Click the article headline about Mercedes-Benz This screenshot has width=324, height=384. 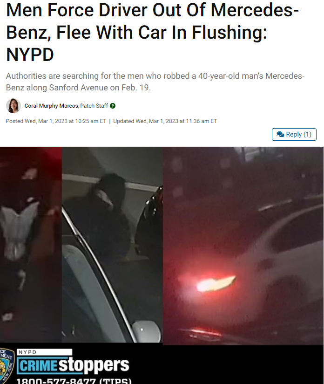coord(152,32)
